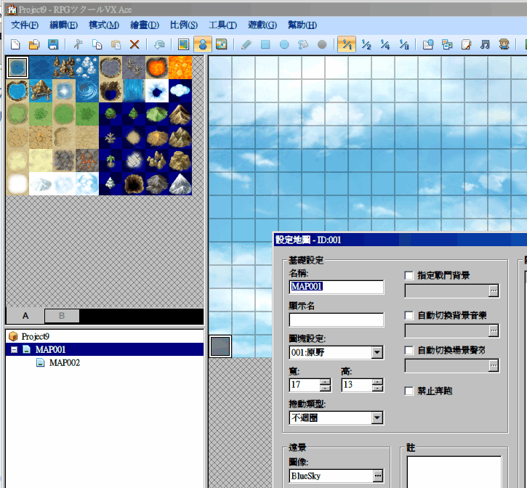Browse BlueSky parallax image ellipsis button
This screenshot has width=527, height=488.
[378, 476]
